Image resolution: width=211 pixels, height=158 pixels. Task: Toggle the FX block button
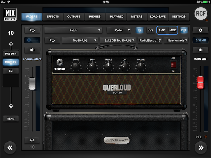point(139,30)
